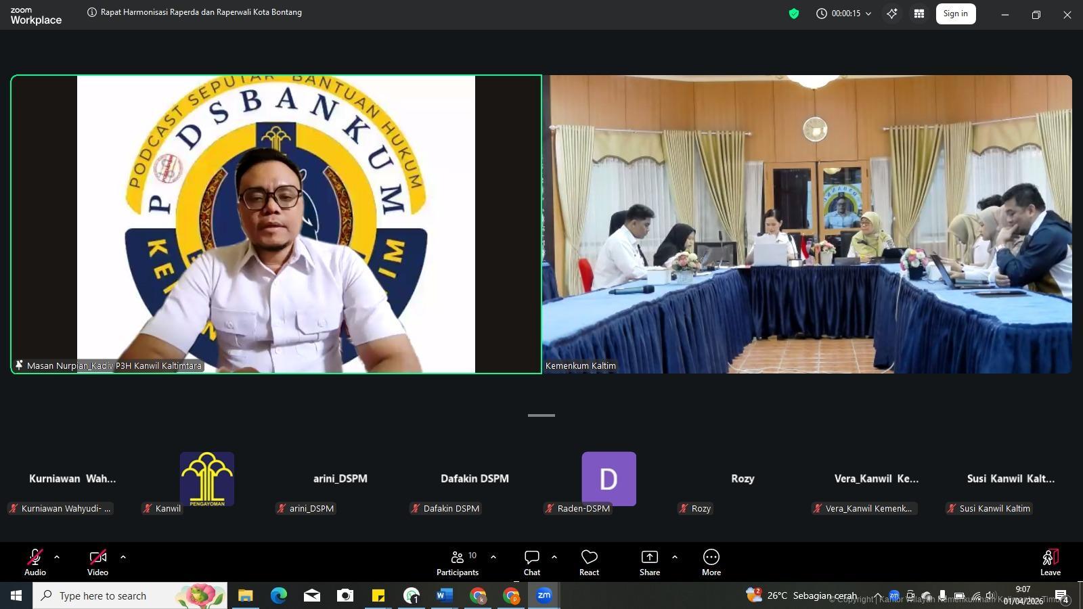Open the AI Companion sparkle icon
Image resolution: width=1083 pixels, height=609 pixels.
click(892, 14)
